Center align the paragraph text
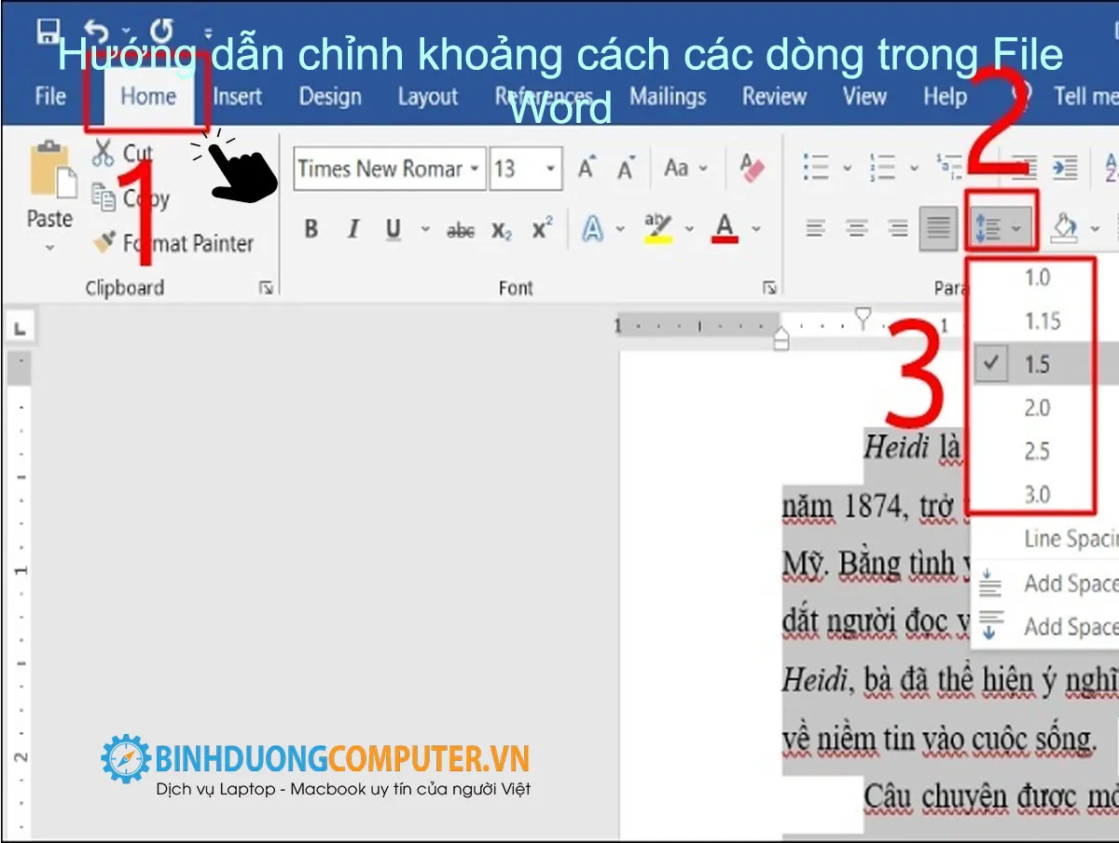The image size is (1119, 843). [857, 227]
